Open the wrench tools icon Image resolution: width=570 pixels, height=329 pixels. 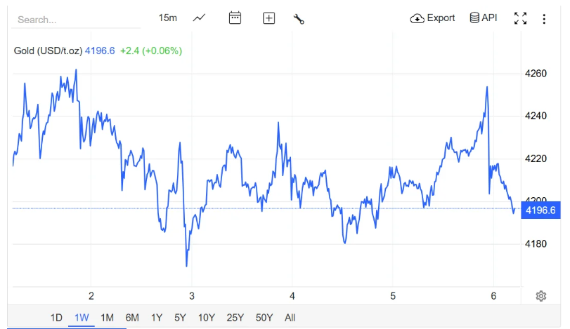299,19
